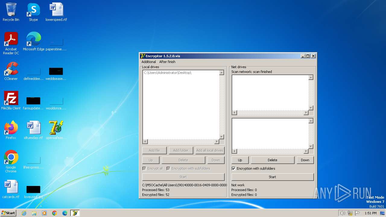Toggle Local drives Encryption with subfolders checkbox
Viewport: 386px width, 217px height.
tap(168, 168)
